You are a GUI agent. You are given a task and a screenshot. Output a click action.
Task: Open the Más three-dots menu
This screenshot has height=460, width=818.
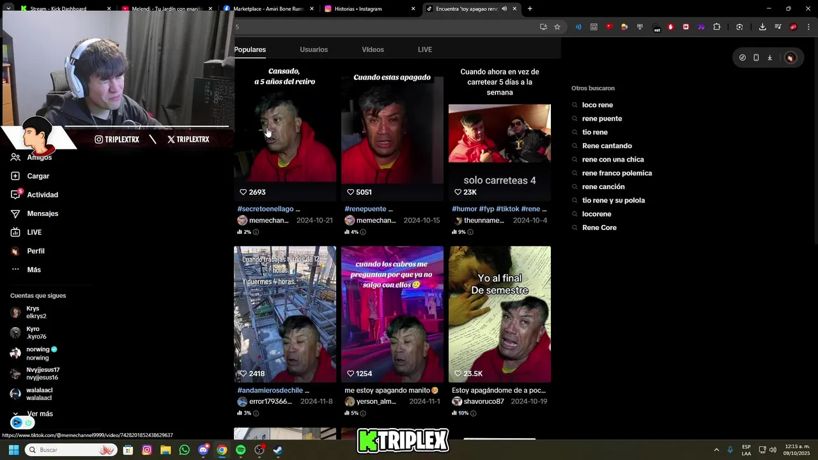click(x=15, y=270)
